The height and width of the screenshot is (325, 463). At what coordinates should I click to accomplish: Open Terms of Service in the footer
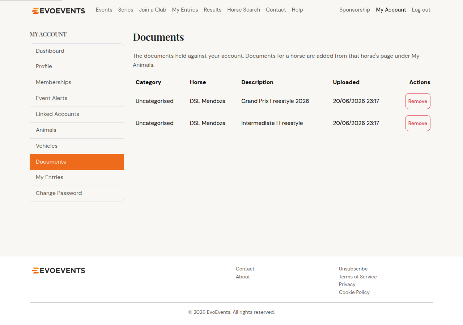(x=358, y=277)
